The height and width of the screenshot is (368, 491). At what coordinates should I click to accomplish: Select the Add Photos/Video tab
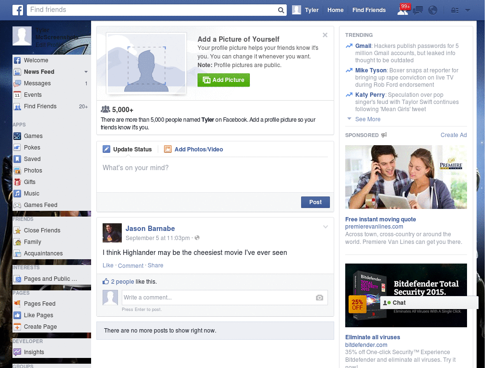click(x=194, y=149)
